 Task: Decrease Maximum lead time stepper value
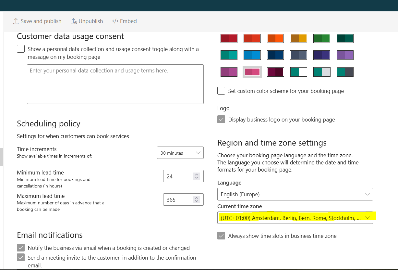pos(196,201)
